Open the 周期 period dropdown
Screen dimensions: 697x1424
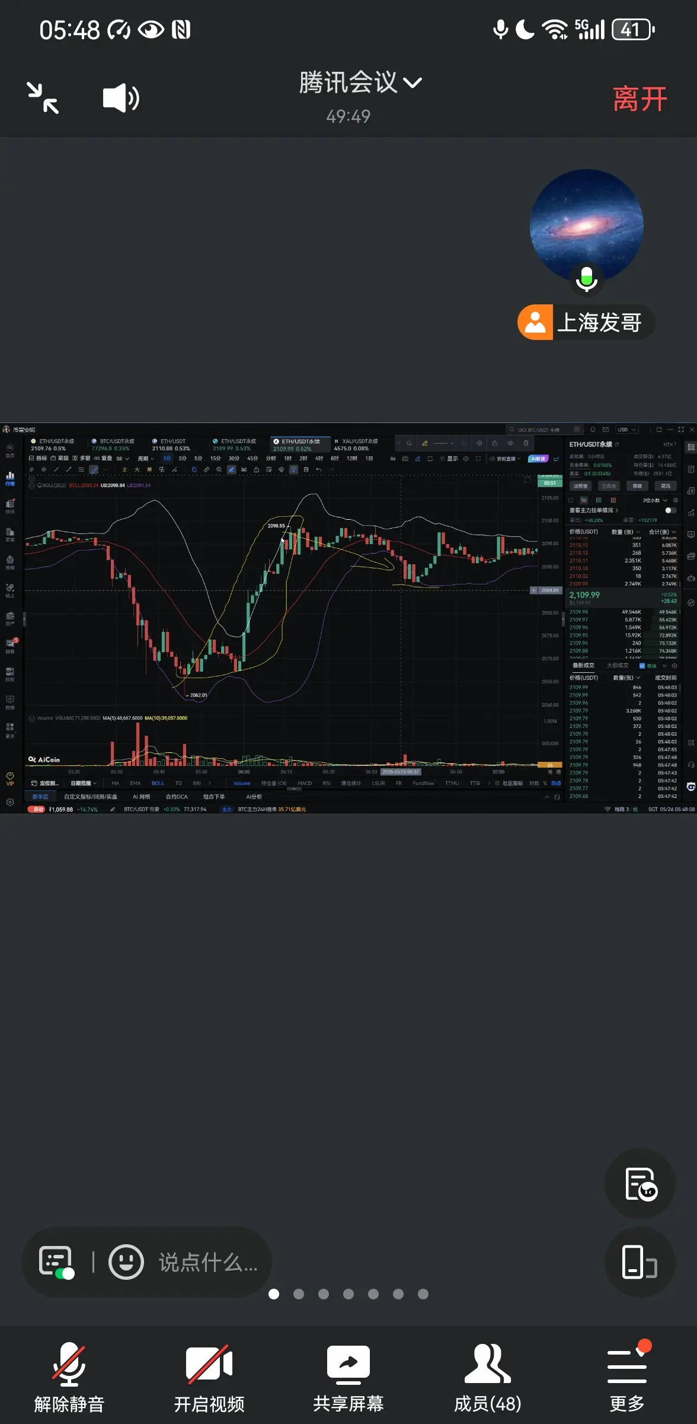tap(146, 459)
